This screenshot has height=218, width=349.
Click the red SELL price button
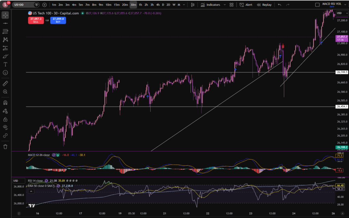click(36, 20)
